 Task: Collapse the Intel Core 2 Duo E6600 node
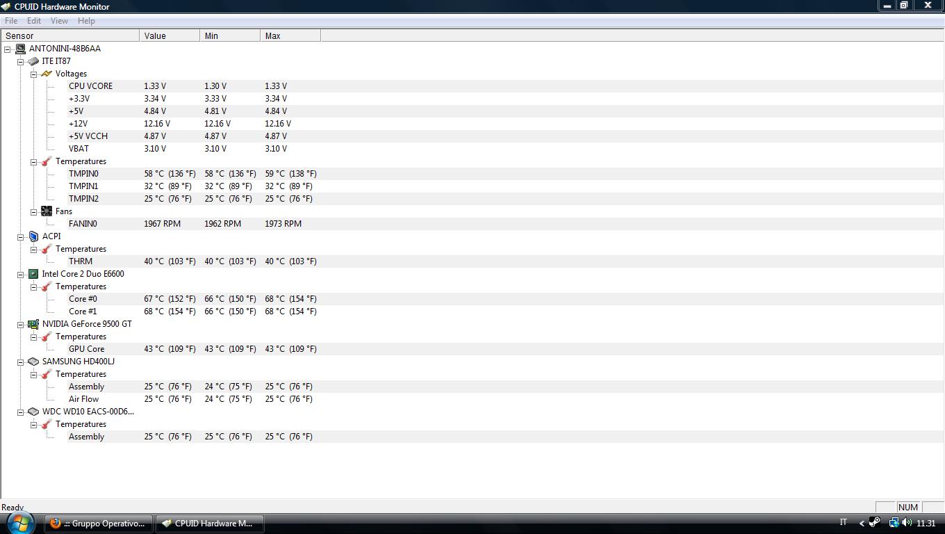[21, 275]
